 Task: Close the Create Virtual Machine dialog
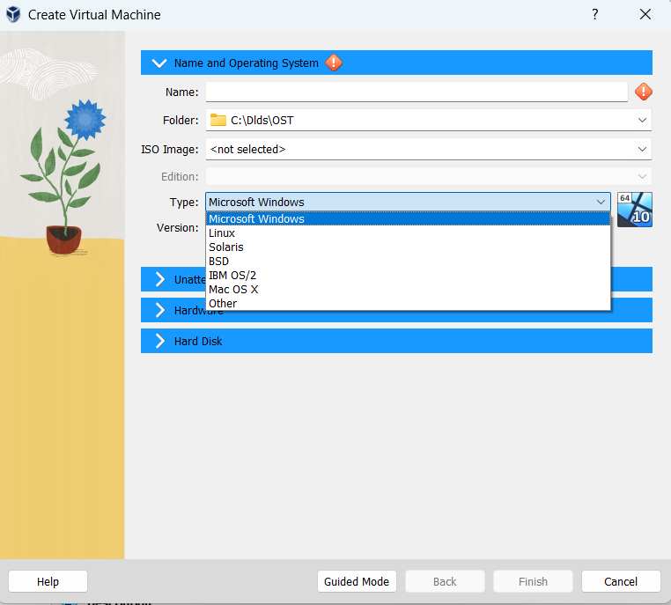[645, 15]
